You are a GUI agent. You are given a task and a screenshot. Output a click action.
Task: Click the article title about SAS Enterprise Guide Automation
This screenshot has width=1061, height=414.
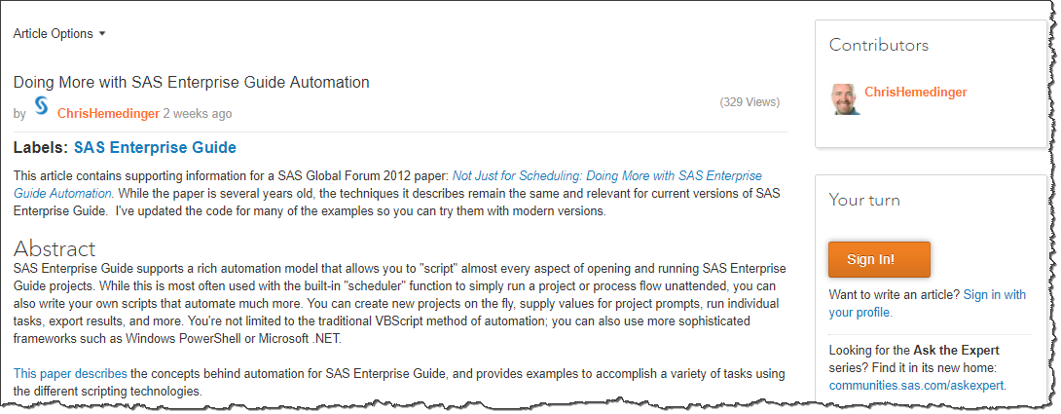191,82
